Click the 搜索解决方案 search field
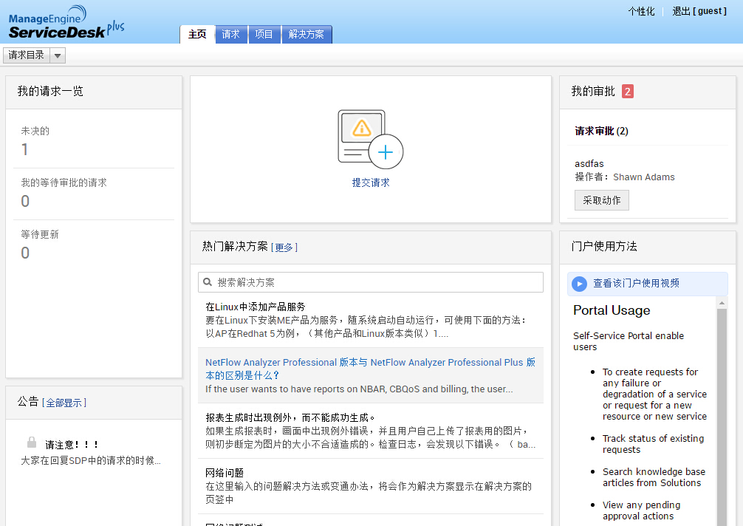This screenshot has width=743, height=526. point(377,282)
